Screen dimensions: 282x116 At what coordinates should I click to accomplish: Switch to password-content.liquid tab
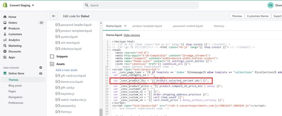(x=188, y=26)
